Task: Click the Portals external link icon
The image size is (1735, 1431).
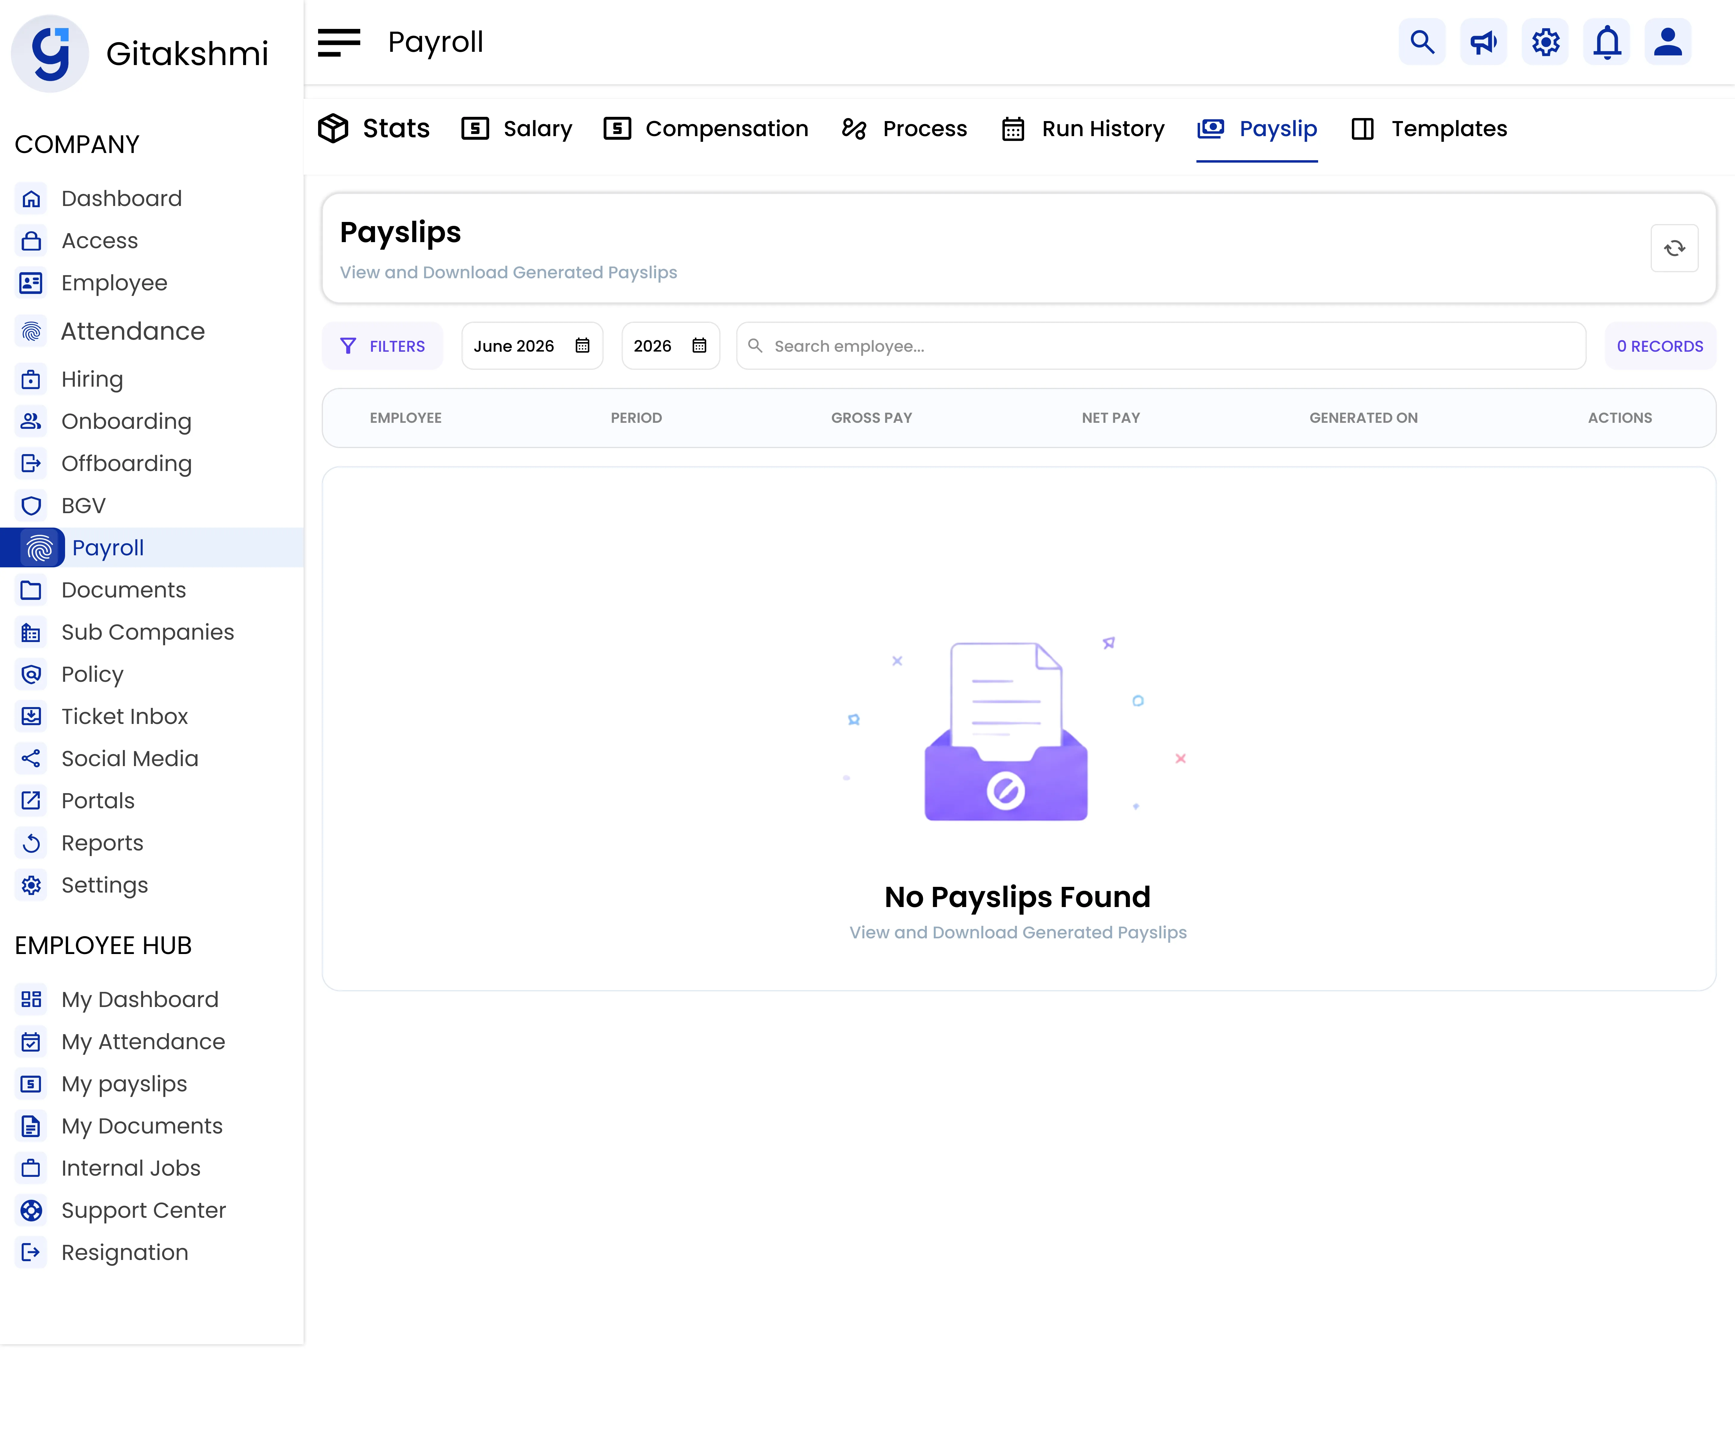Action: click(x=31, y=800)
